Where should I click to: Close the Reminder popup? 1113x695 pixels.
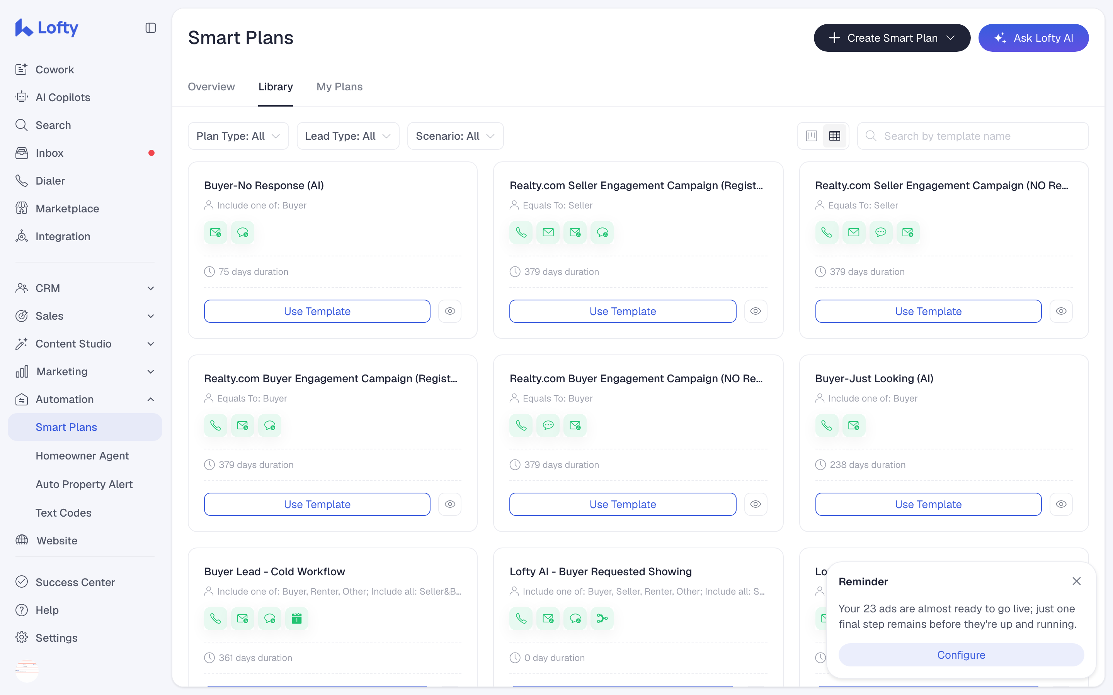tap(1076, 581)
